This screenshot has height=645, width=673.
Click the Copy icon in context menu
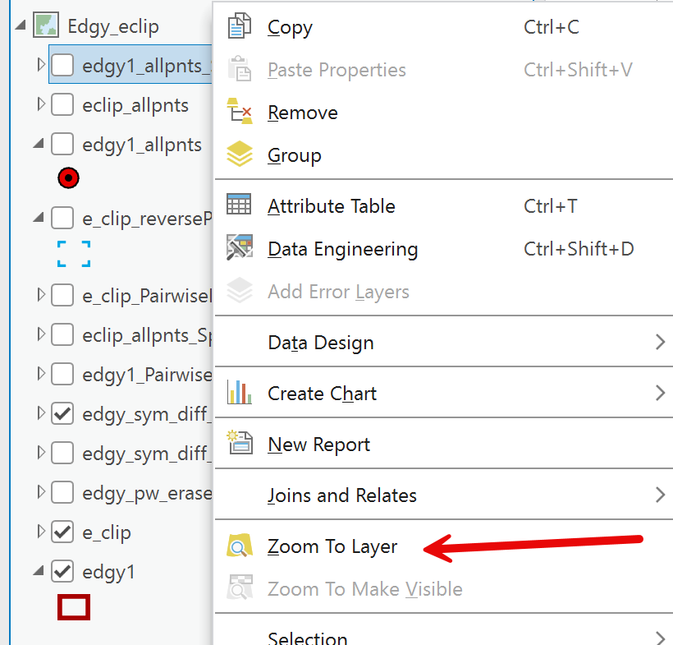(239, 26)
